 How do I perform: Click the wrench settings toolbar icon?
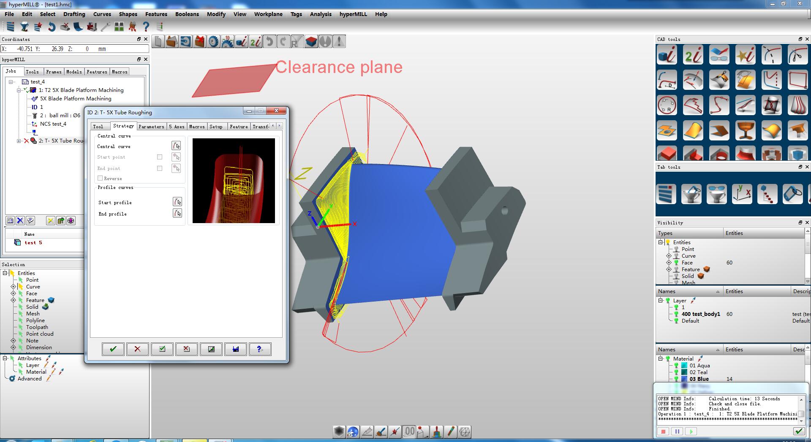point(106,27)
